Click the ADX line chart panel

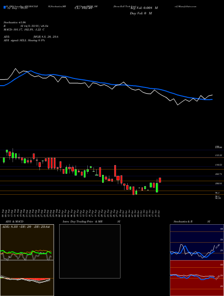point(27,242)
